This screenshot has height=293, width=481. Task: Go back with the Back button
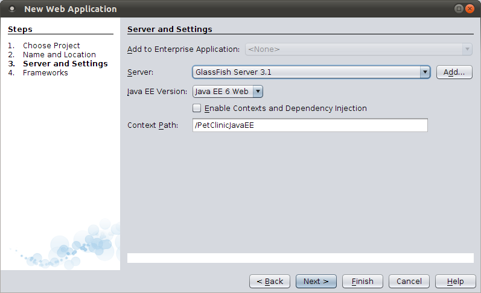(270, 282)
